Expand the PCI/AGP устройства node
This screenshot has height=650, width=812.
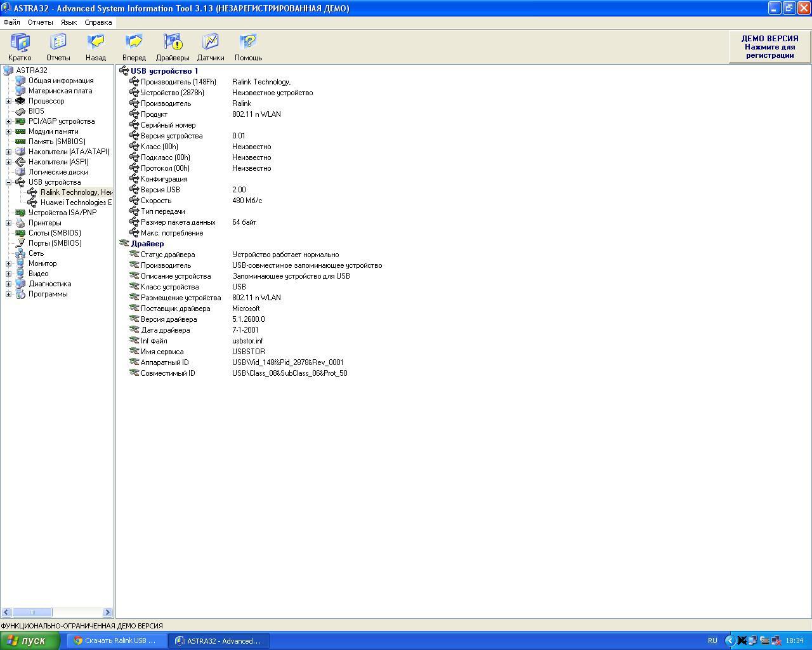tap(8, 121)
